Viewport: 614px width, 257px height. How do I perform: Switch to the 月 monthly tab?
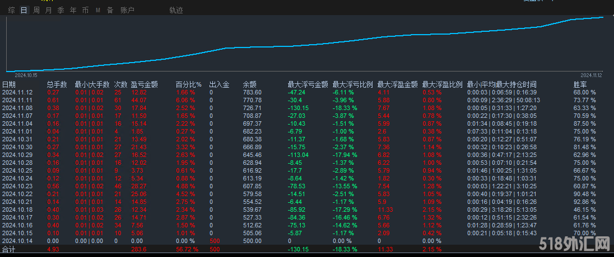click(49, 10)
